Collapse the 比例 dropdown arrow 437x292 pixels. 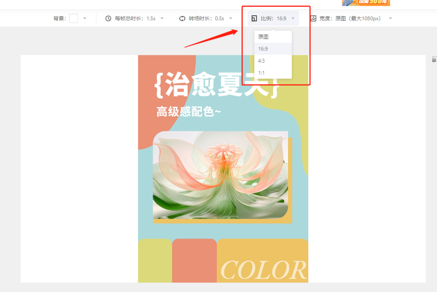[293, 19]
